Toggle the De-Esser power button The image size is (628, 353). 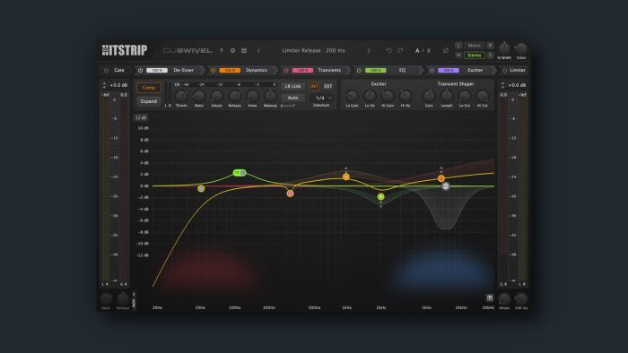[140, 71]
